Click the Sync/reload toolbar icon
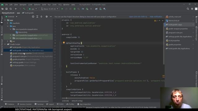This screenshot has height=111, width=198. pos(11,9)
